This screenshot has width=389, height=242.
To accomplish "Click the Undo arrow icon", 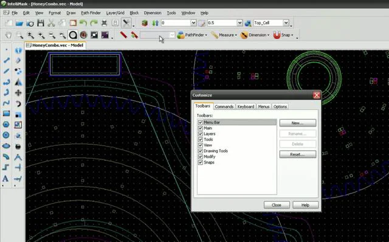I will point(83,23).
